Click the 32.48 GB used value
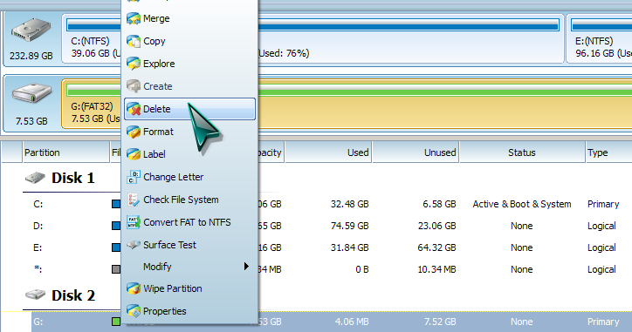The width and height of the screenshot is (632, 332). [x=349, y=204]
